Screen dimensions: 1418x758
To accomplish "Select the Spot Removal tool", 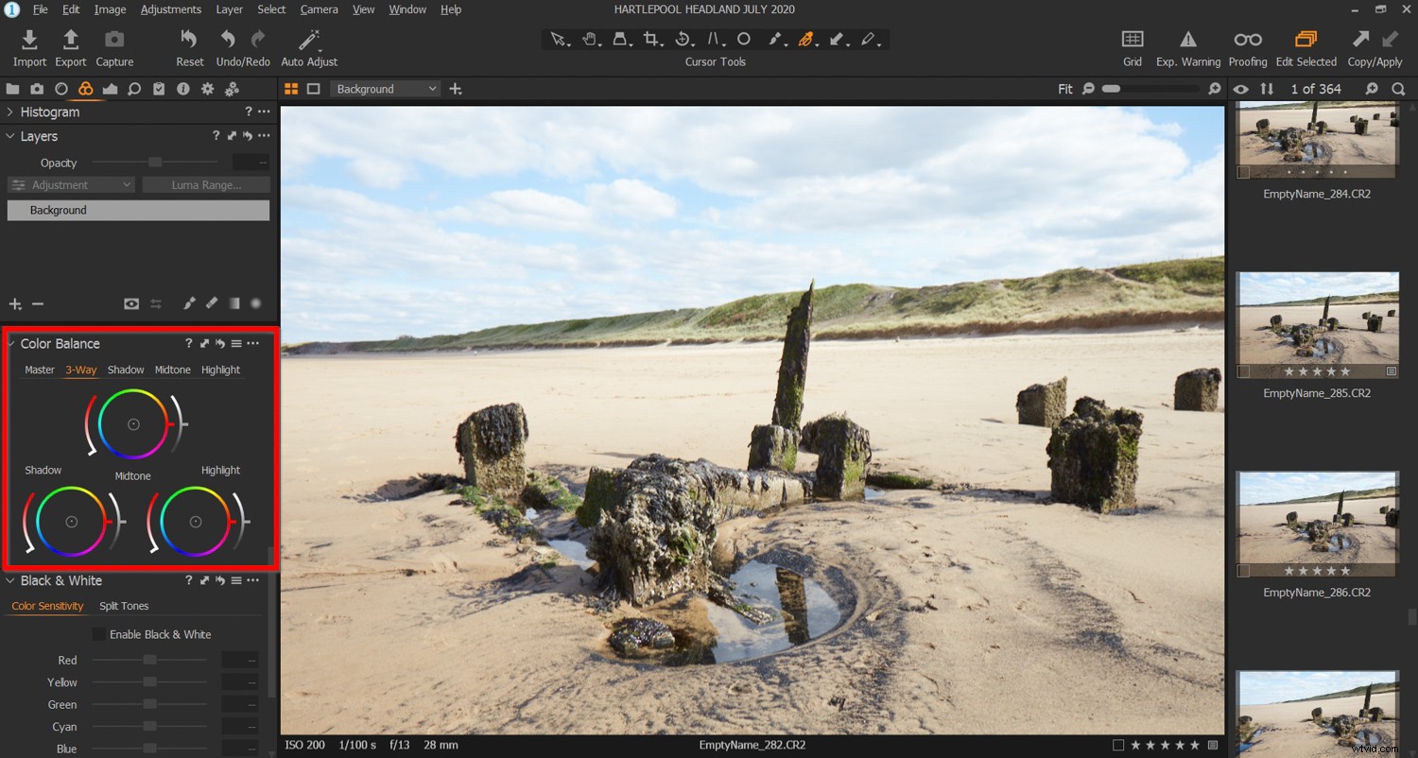I will click(744, 39).
